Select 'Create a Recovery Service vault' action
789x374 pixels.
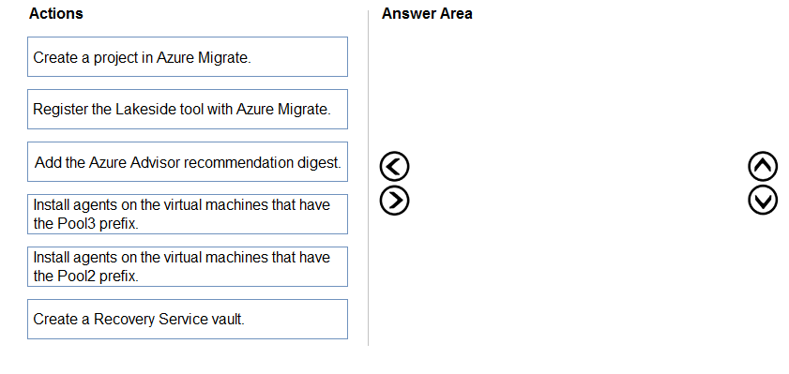click(188, 320)
